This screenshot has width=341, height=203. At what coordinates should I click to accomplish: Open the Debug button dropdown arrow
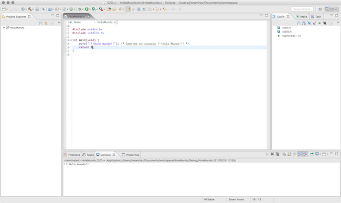tap(83, 9)
